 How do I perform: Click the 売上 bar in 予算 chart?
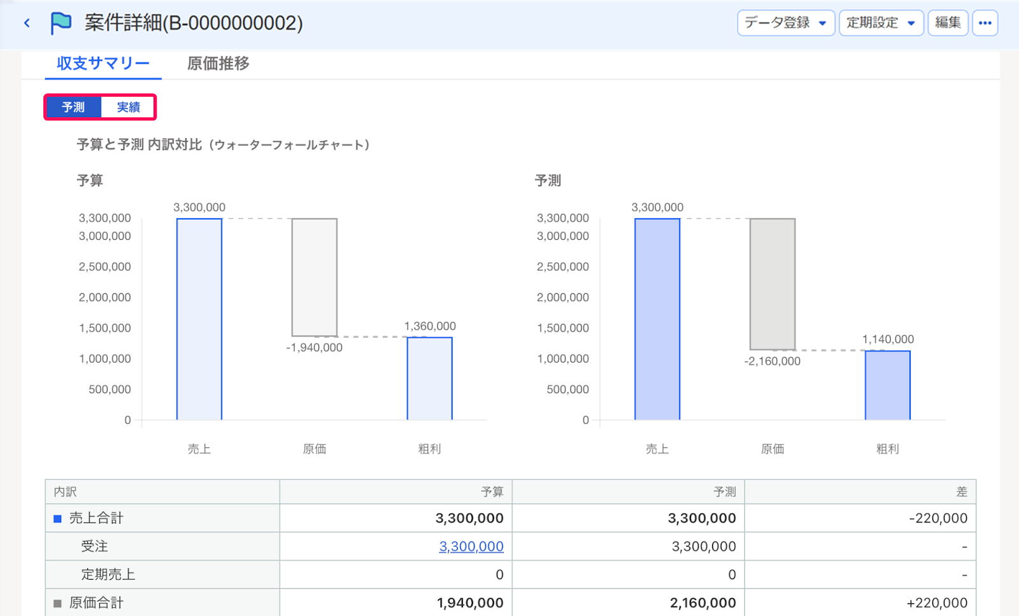coord(199,319)
